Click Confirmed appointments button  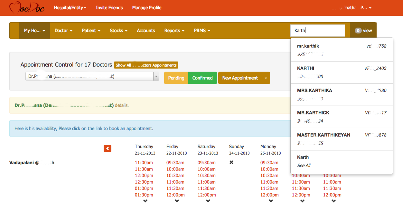202,78
